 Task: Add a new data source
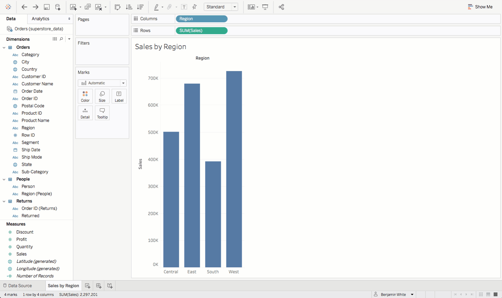tap(58, 7)
